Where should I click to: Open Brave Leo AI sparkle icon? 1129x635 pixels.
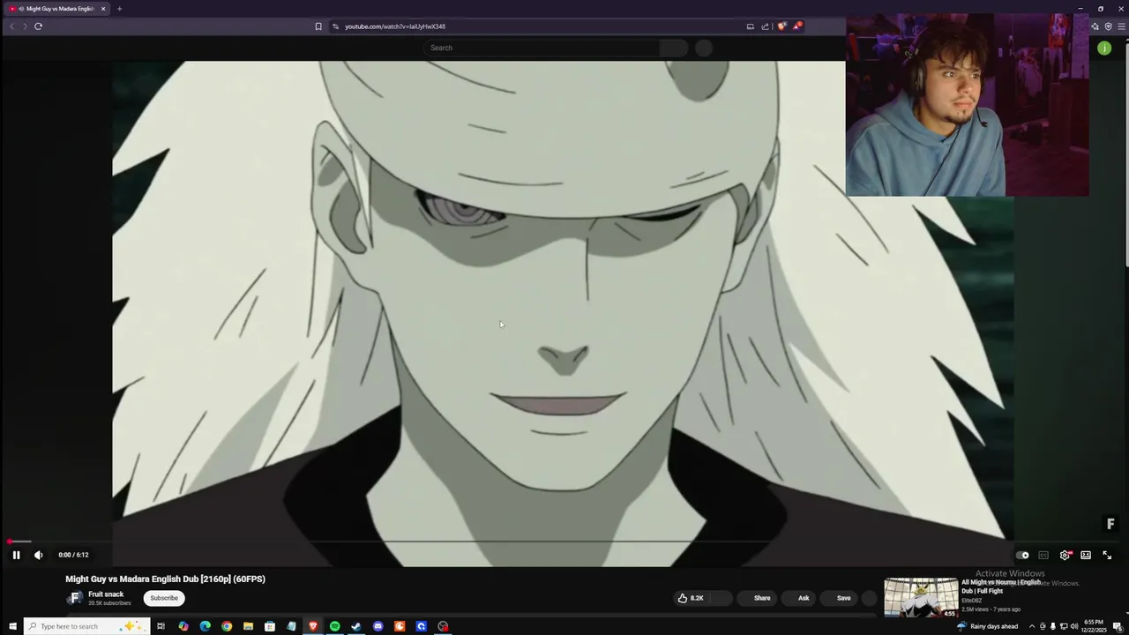pos(1095,26)
